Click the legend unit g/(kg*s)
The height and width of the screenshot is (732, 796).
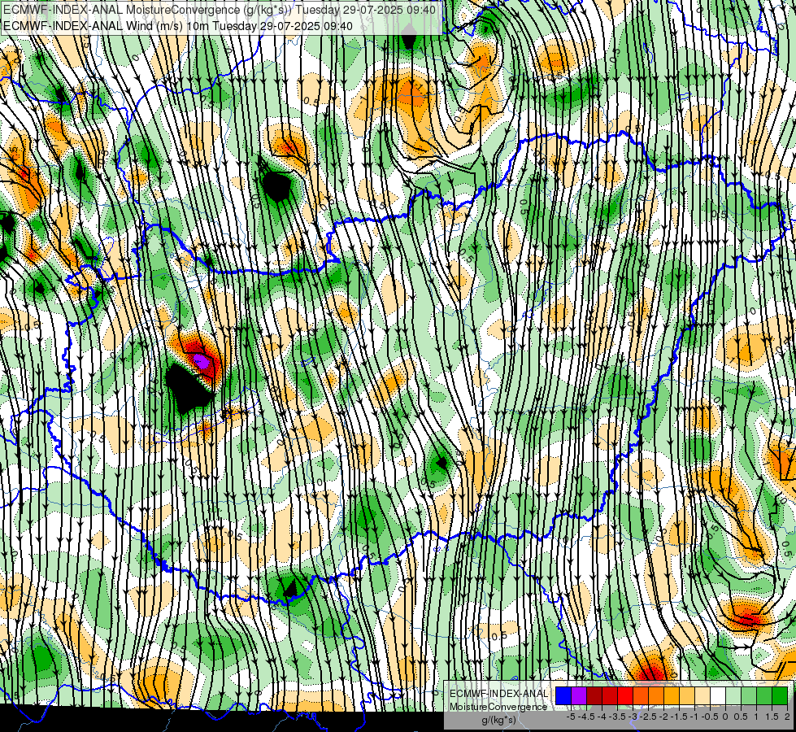coord(499,721)
